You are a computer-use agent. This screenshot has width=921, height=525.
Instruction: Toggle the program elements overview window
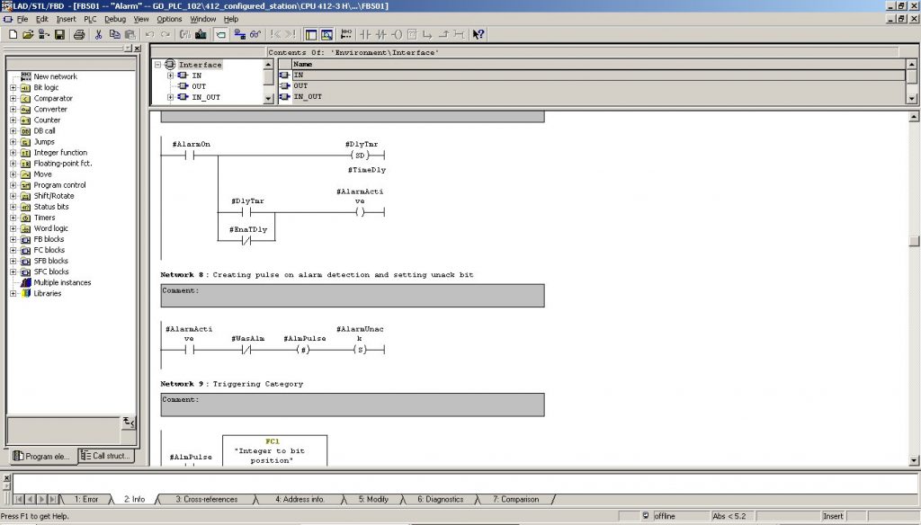[311, 35]
